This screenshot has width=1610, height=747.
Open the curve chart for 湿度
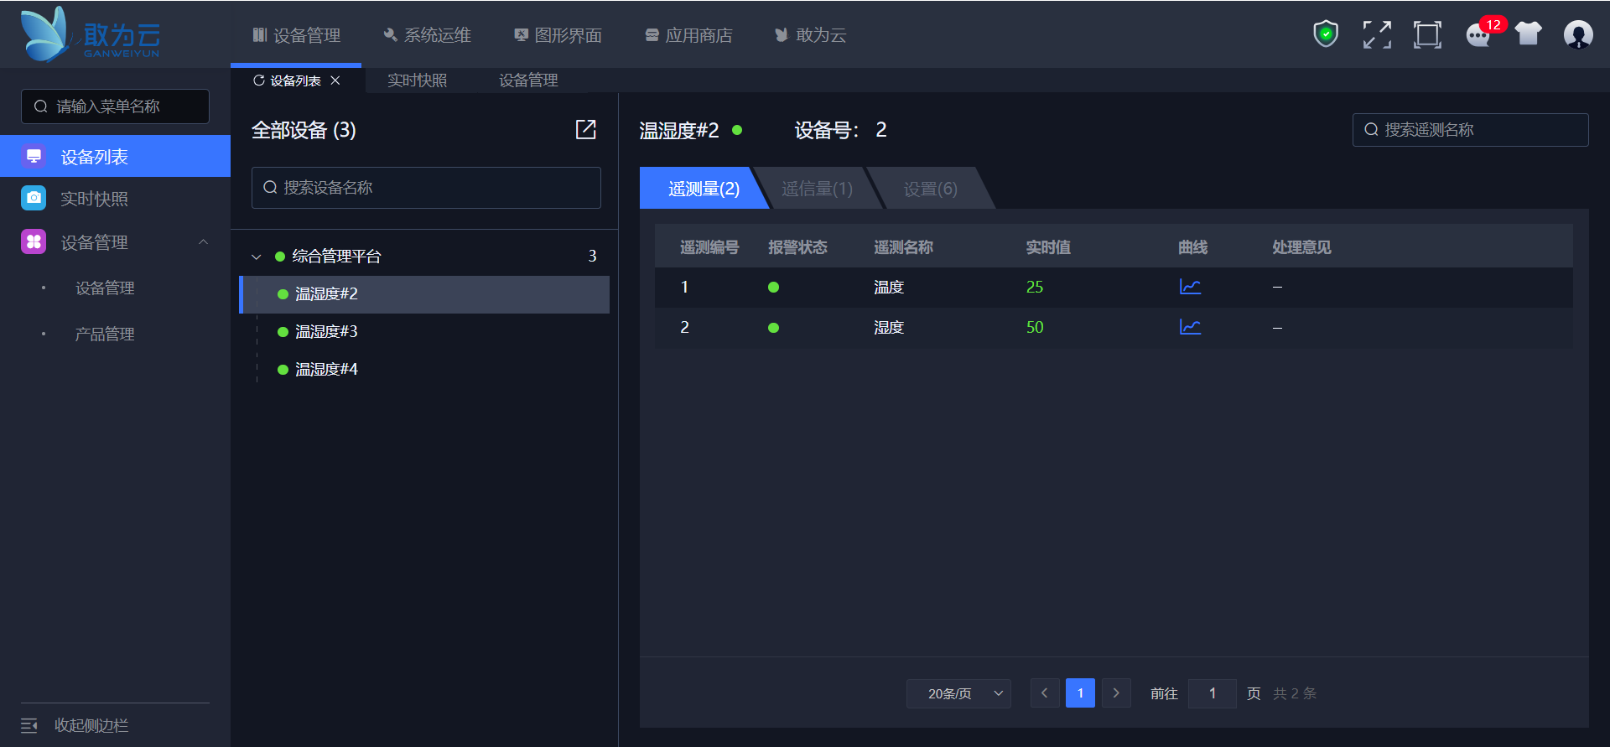coord(1190,327)
